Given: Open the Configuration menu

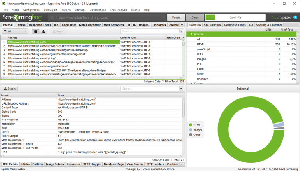Looking at the screenshot, I should click(32, 10).
